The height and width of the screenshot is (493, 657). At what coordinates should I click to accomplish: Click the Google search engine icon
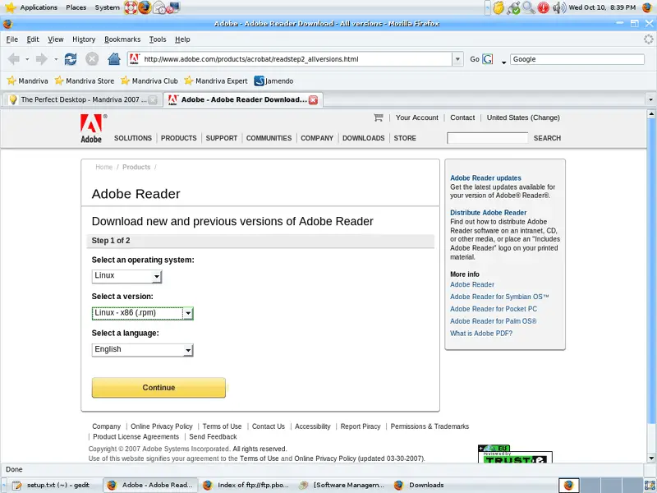[x=488, y=59]
